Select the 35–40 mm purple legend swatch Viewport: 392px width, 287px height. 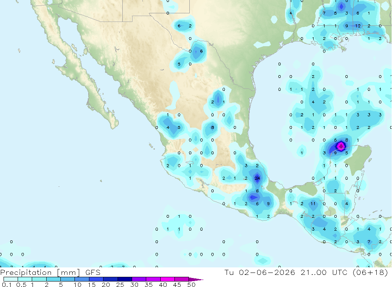[153, 279]
